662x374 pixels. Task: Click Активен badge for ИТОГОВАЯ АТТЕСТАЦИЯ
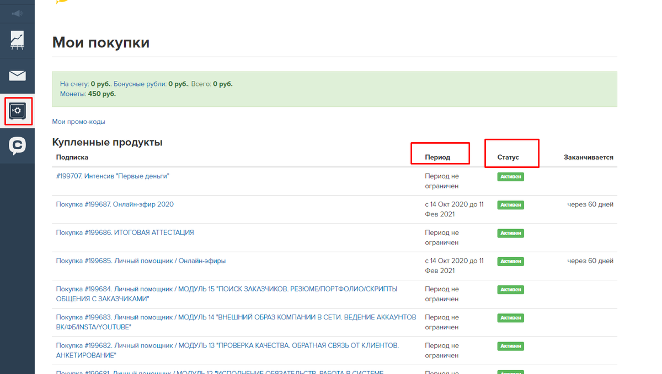coord(510,233)
